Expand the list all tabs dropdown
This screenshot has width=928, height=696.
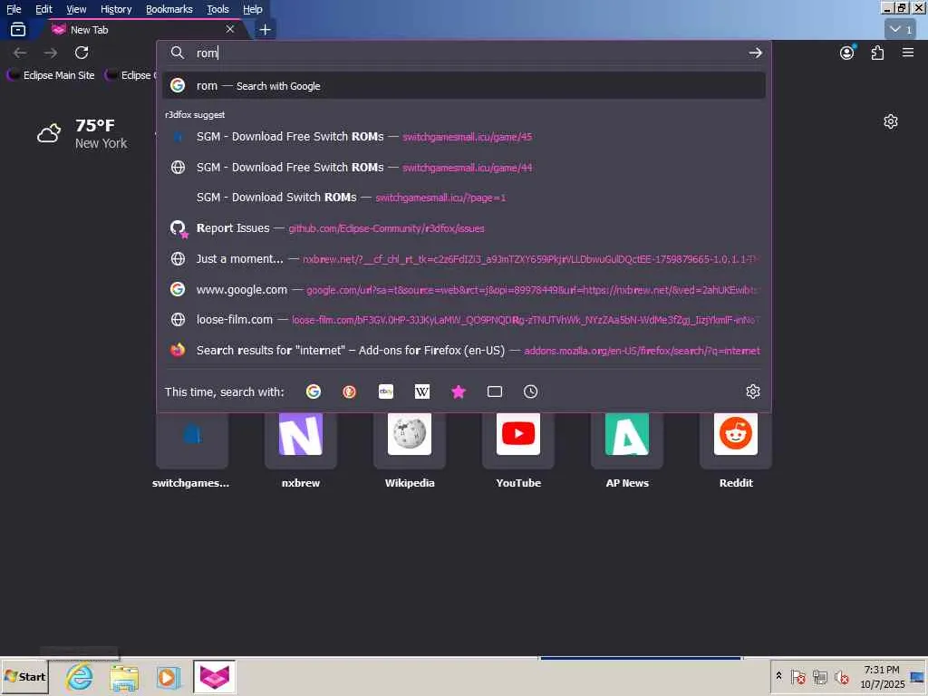(x=901, y=29)
